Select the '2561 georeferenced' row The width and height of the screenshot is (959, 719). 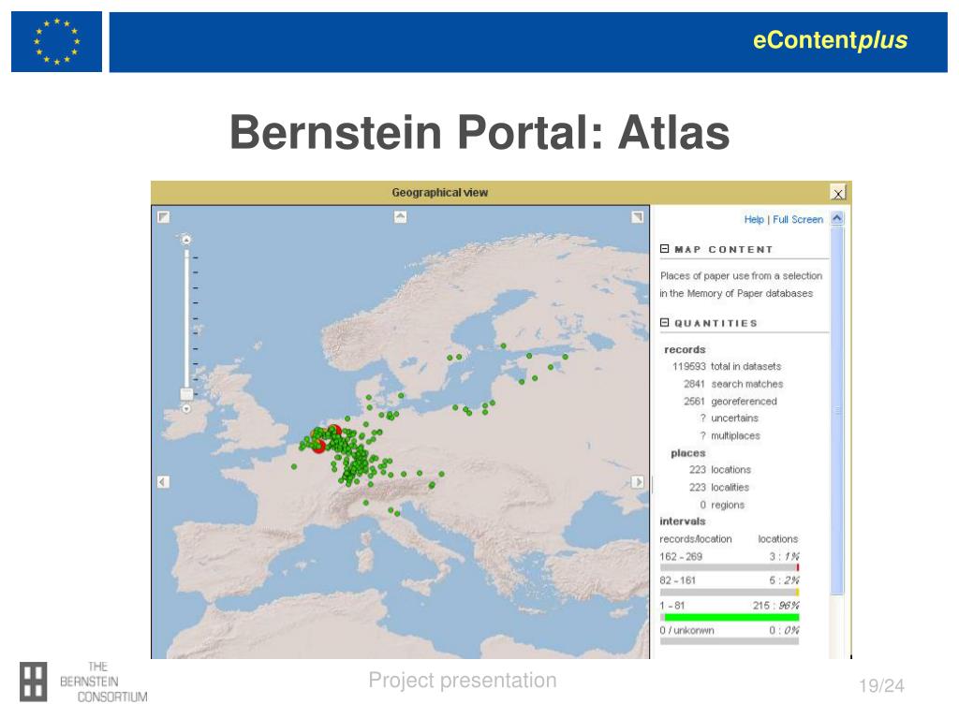click(x=730, y=401)
